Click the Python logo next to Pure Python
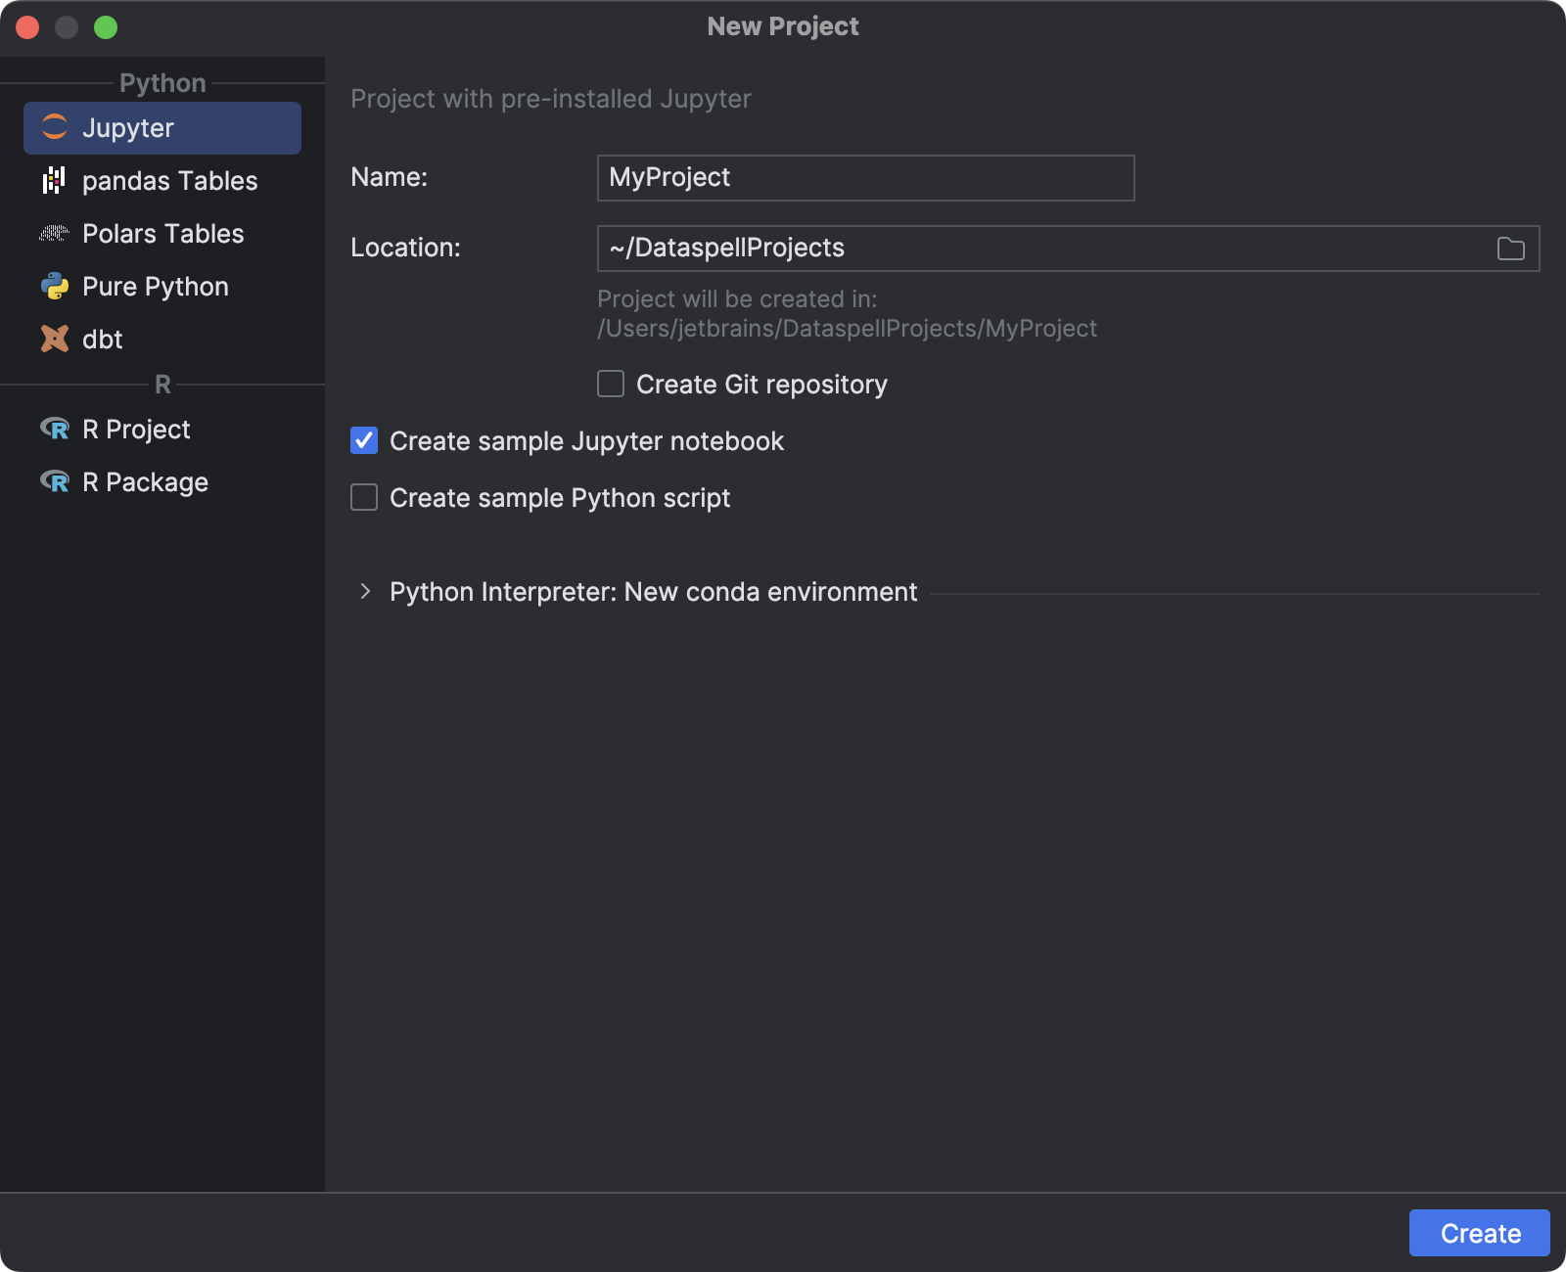Image resolution: width=1566 pixels, height=1272 pixels. (x=54, y=286)
